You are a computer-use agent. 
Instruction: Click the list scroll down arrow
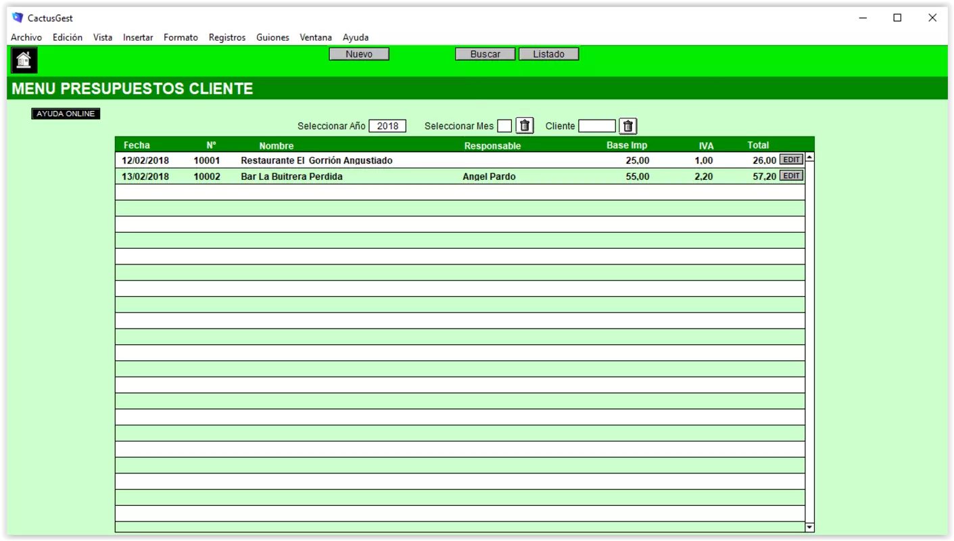tap(810, 527)
